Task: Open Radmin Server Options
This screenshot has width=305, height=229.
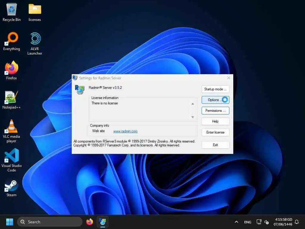Action: (215, 100)
